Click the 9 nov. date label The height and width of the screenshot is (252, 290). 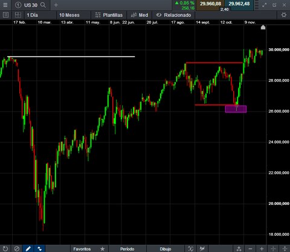tap(250, 22)
